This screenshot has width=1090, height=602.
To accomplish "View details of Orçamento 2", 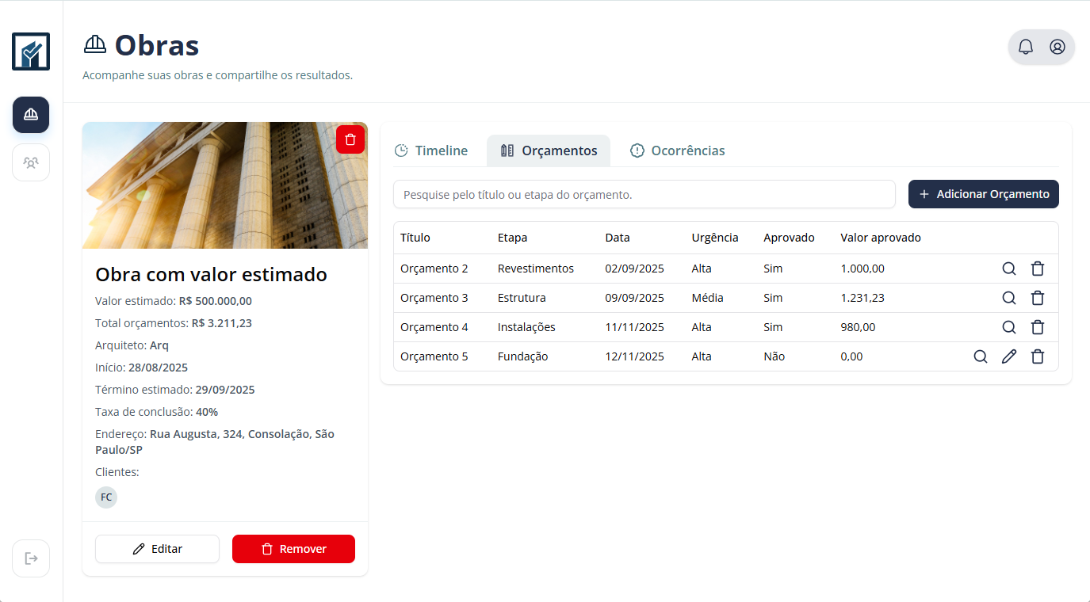I will coord(1008,269).
